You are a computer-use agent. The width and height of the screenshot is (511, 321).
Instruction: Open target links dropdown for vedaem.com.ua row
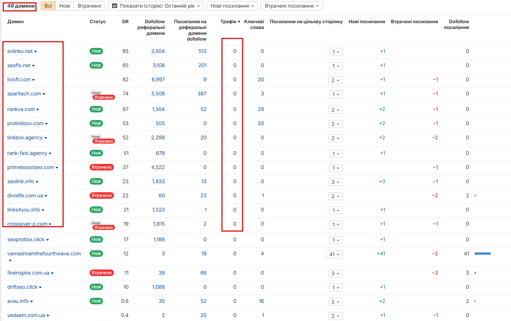(x=335, y=316)
